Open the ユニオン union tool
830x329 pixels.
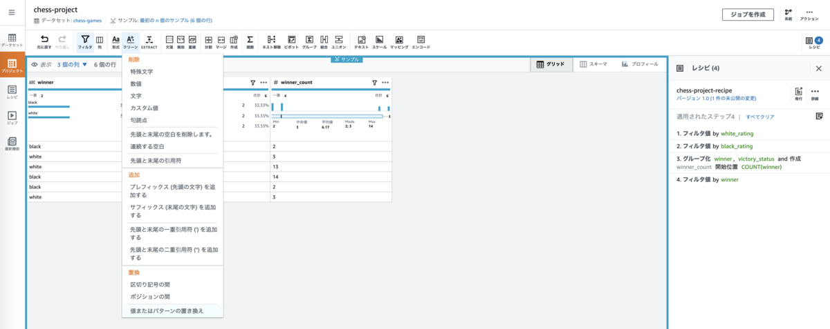point(339,42)
